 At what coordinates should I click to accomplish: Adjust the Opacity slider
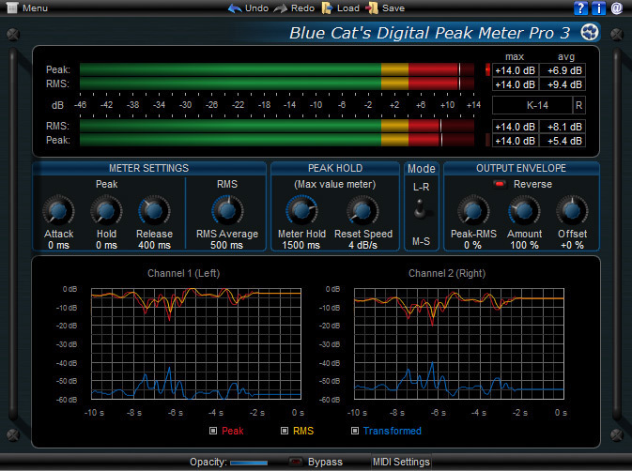click(x=249, y=463)
